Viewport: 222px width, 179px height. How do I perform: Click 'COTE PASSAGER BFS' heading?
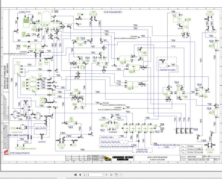[x=113, y=12]
